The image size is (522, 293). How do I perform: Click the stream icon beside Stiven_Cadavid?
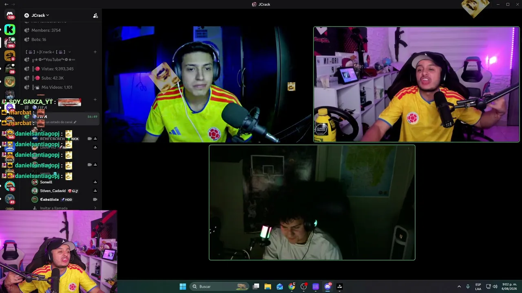(x=95, y=191)
